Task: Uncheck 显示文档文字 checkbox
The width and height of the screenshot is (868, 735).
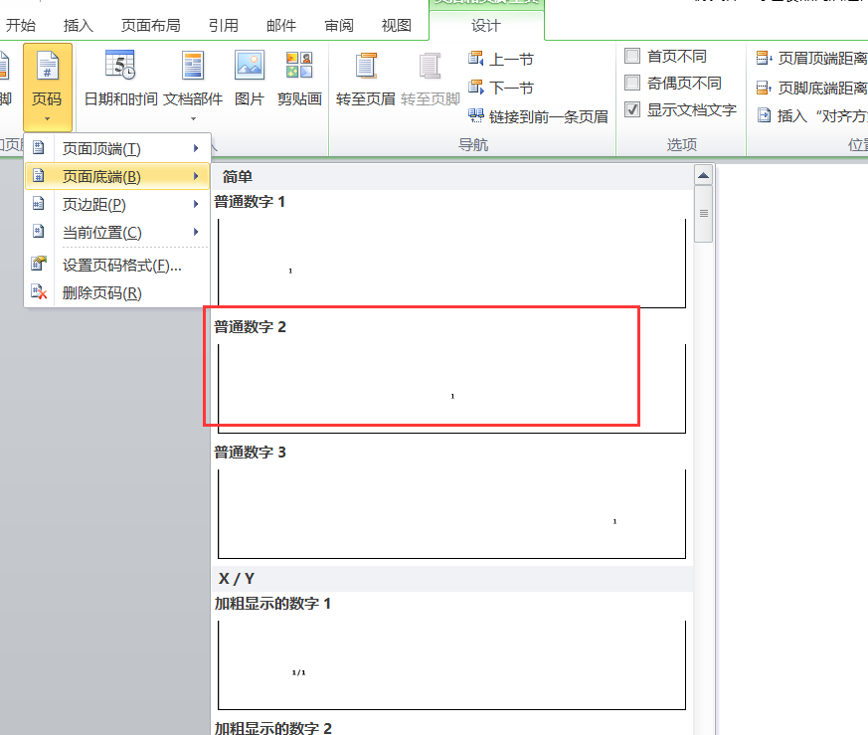Action: click(x=632, y=109)
